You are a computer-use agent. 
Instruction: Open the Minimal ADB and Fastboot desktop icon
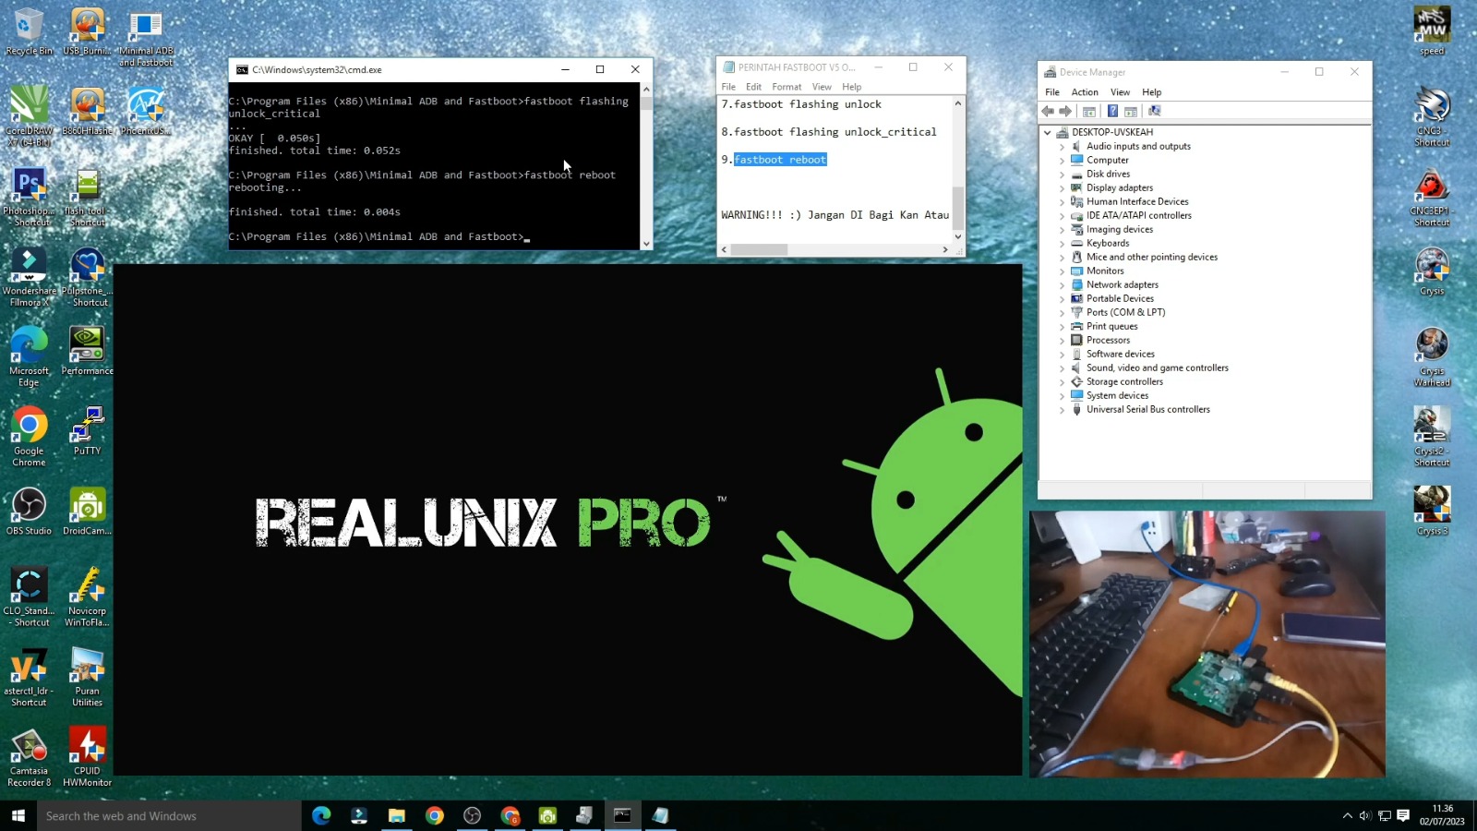(146, 39)
